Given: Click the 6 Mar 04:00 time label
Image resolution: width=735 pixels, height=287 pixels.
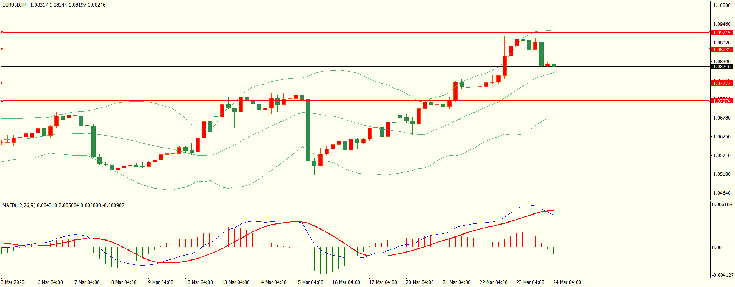Looking at the screenshot, I should coord(50,282).
